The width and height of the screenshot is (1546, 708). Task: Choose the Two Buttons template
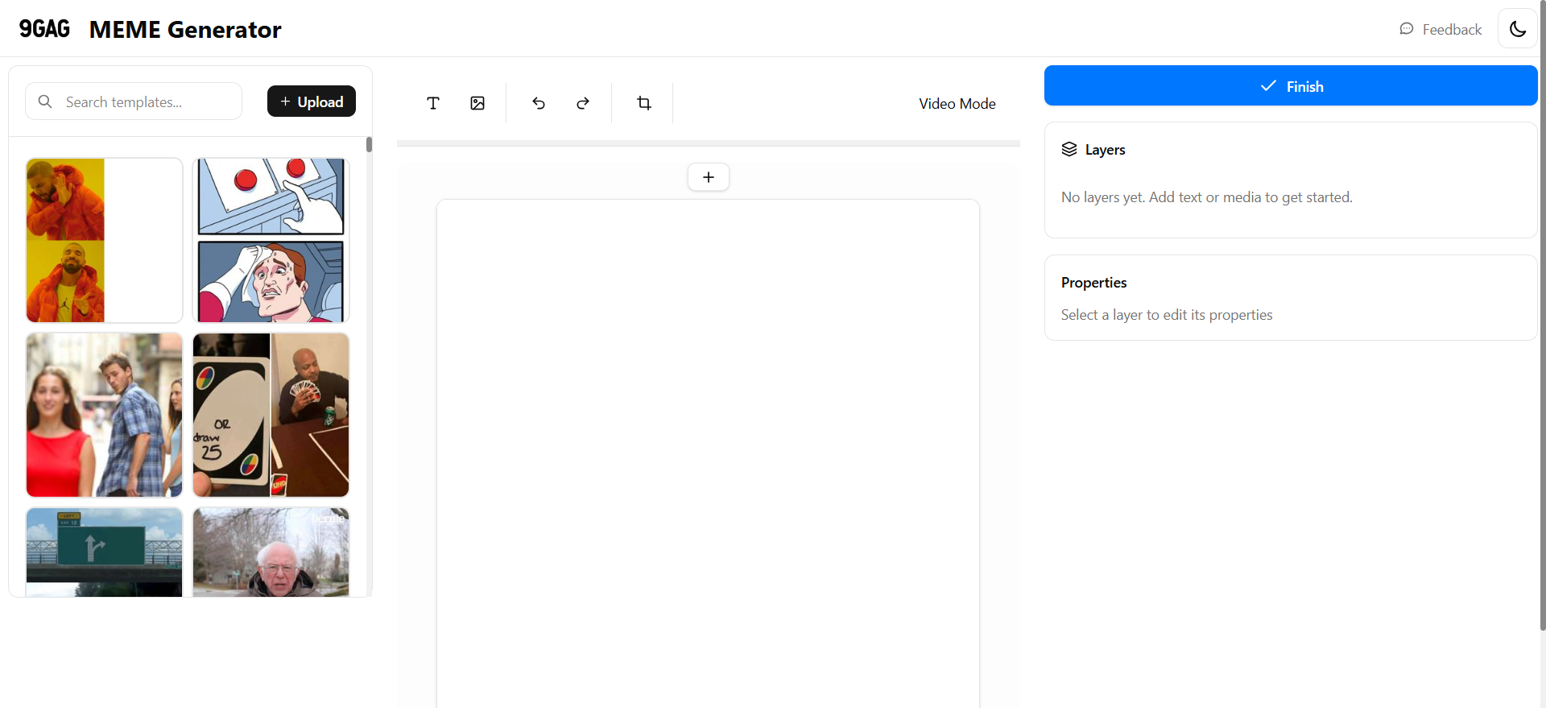[271, 240]
